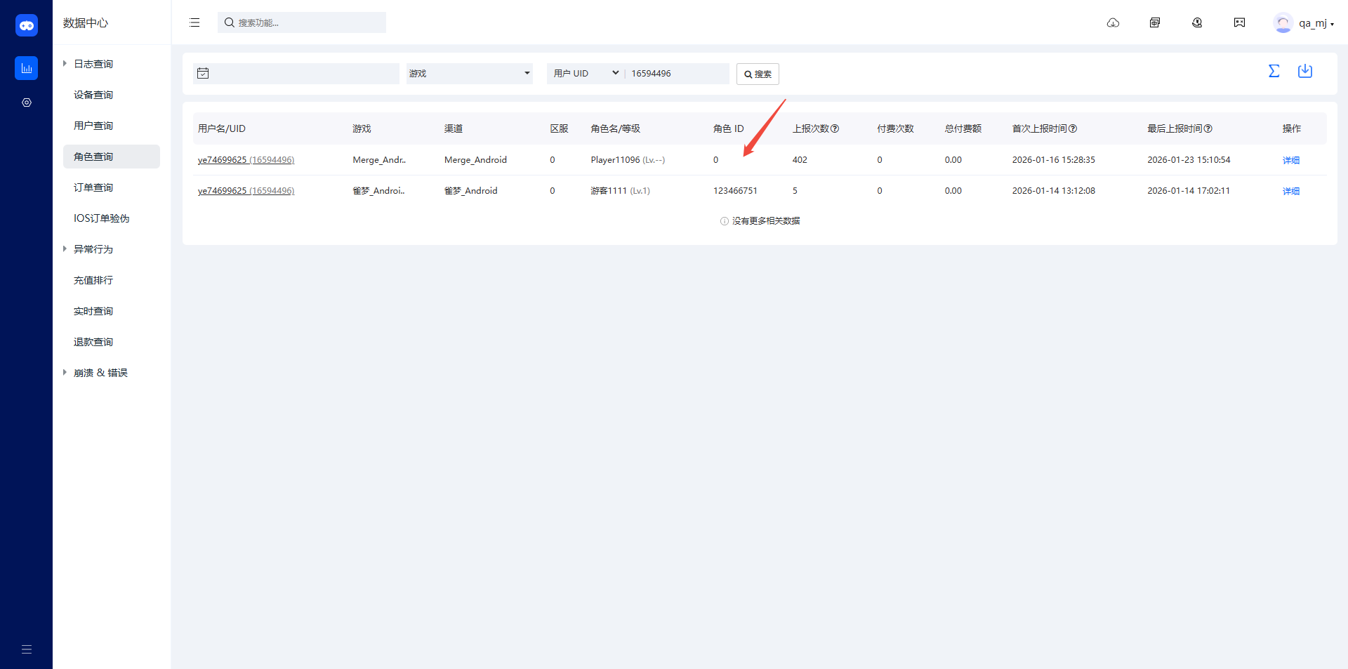Expand the 日志查询 menu group
Viewport: 1348px width, 669px height.
(93, 64)
